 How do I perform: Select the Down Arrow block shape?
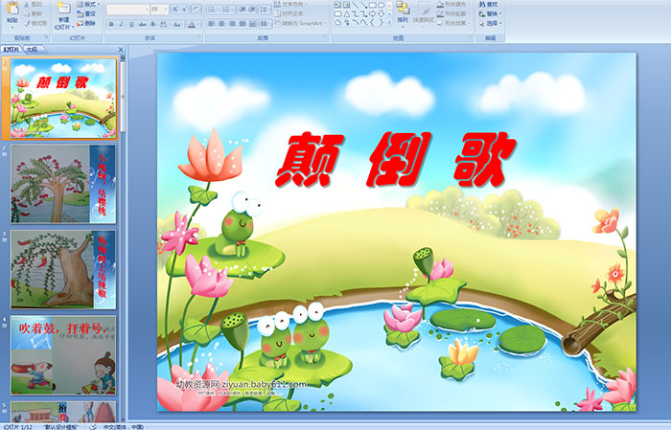381,14
